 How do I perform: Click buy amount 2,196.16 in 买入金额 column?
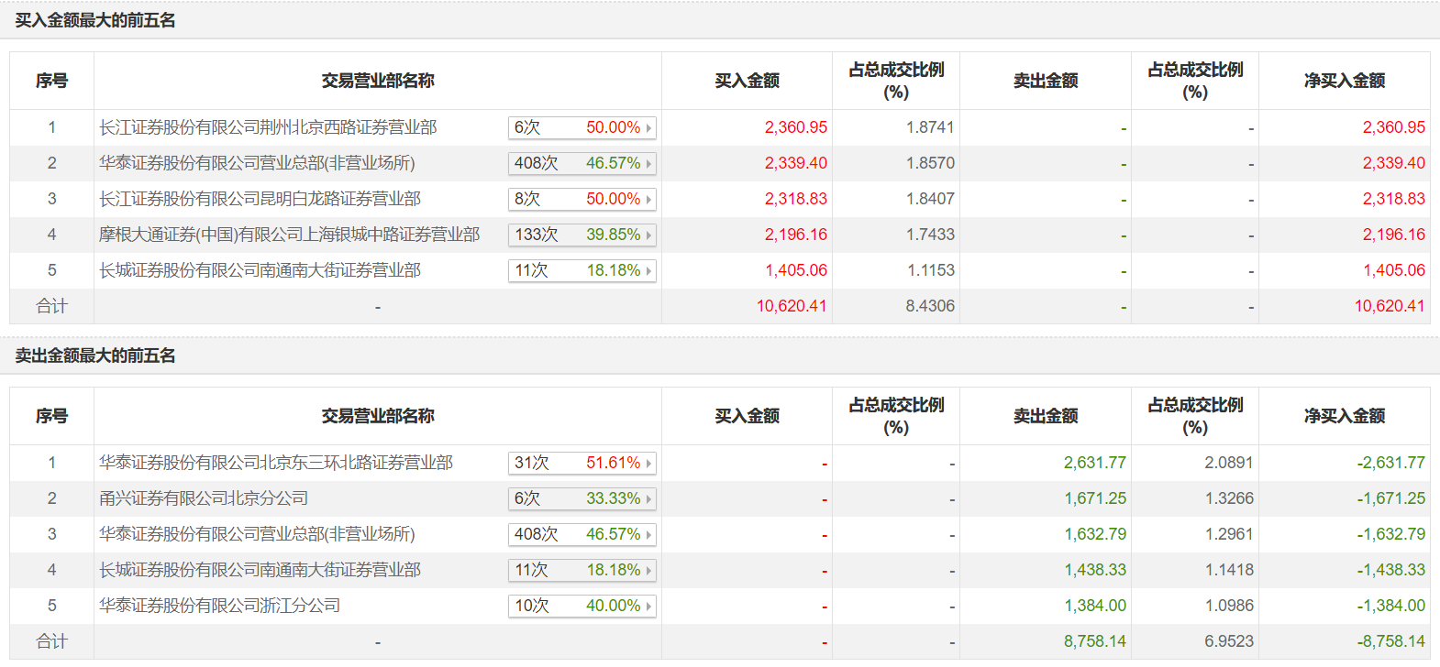click(795, 235)
